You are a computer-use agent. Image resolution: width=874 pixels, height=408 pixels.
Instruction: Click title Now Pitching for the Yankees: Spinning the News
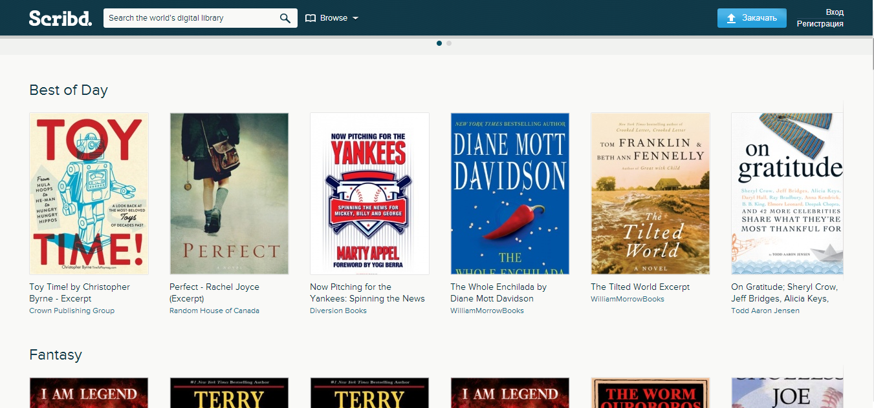point(367,292)
